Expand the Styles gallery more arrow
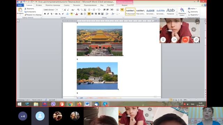This screenshot has height=125, width=223. [x=177, y=15]
